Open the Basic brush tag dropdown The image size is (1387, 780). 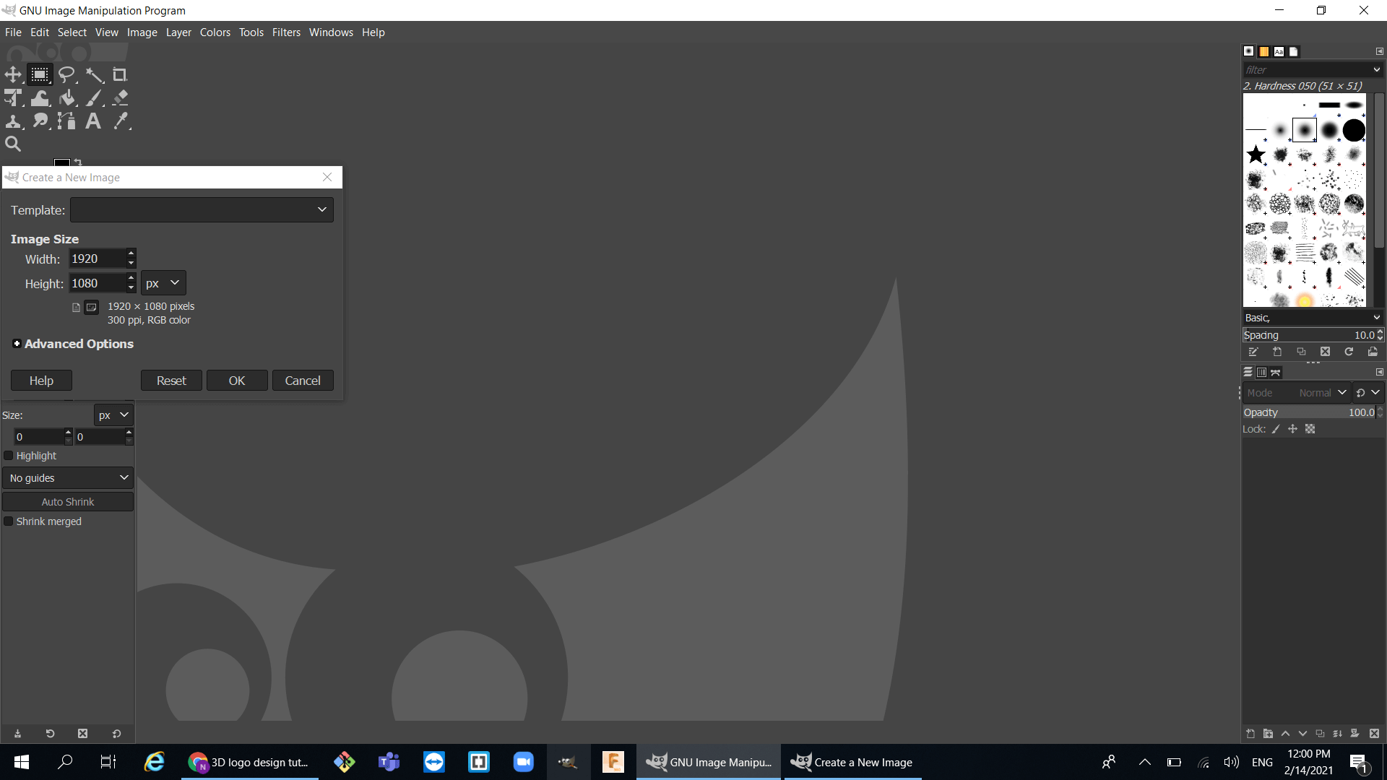click(1377, 318)
